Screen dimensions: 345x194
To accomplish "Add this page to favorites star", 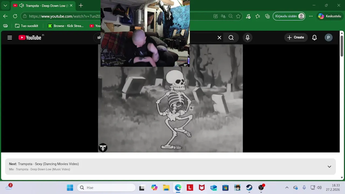I will click(x=238, y=16).
